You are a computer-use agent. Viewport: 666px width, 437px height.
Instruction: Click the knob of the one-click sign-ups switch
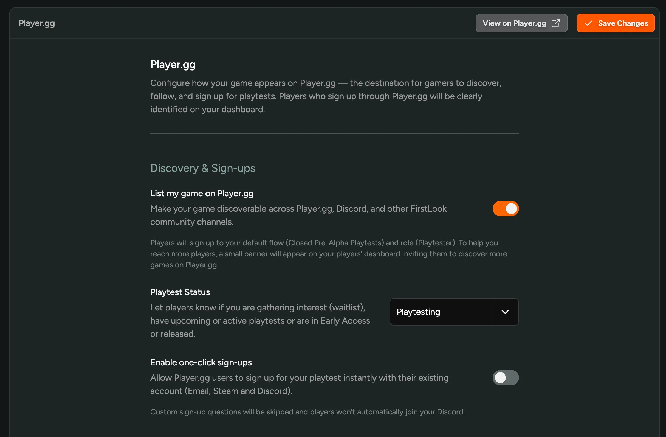pyautogui.click(x=500, y=377)
